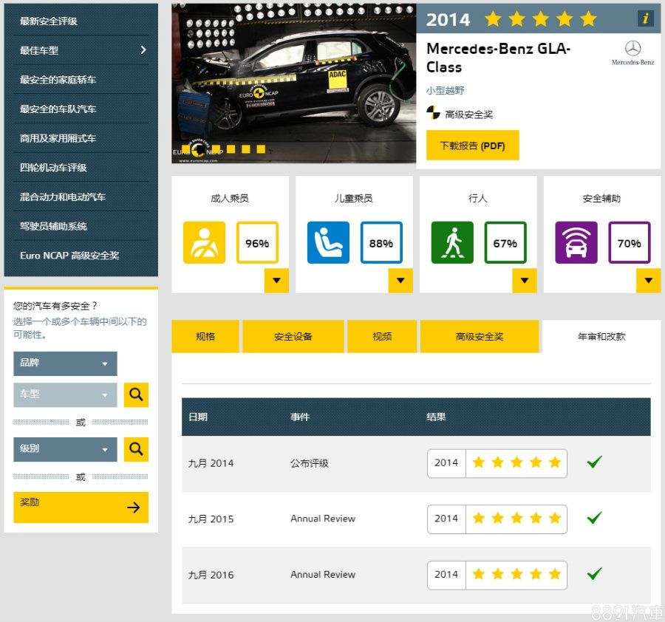Viewport: 665px width, 622px height.
Task: Switch to the 规格 tab
Action: [x=205, y=336]
